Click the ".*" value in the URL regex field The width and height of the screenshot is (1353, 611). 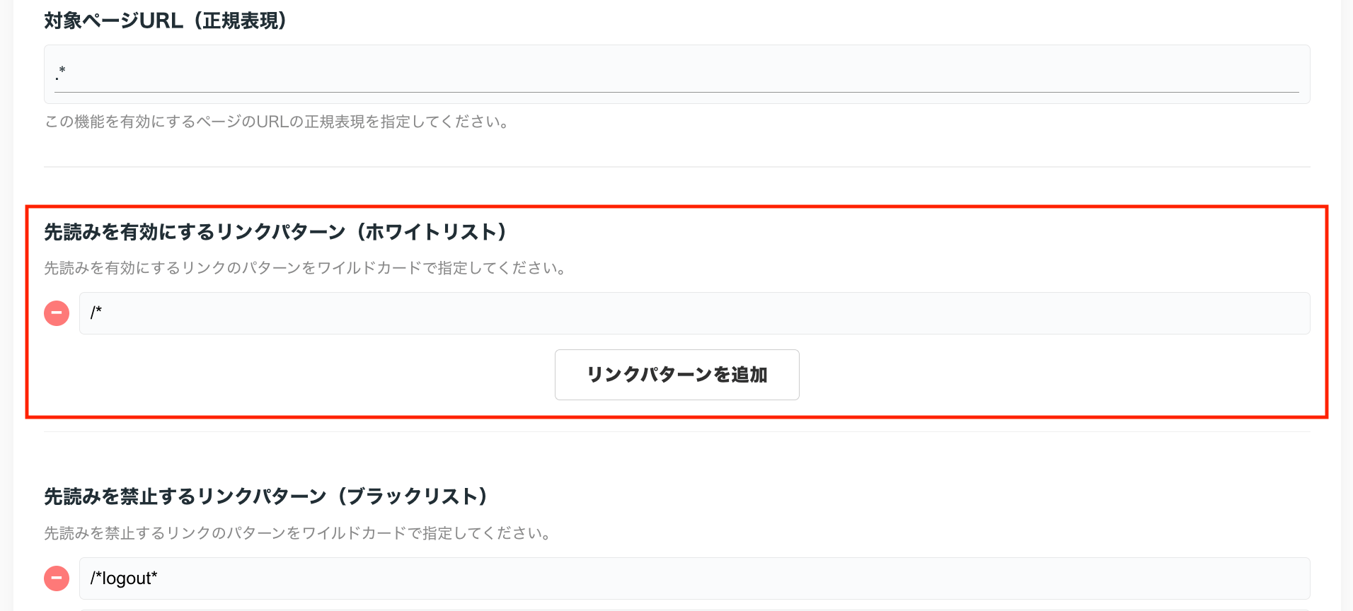tap(60, 71)
